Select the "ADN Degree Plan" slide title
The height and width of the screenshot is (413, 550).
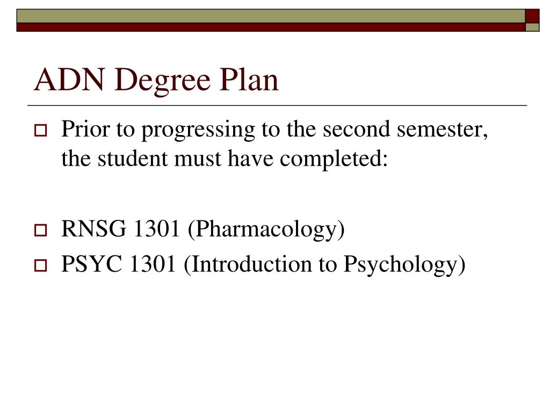(156, 81)
